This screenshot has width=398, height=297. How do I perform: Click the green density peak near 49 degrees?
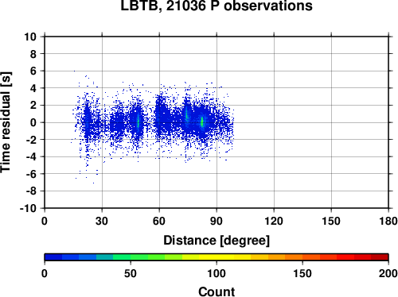pos(139,121)
